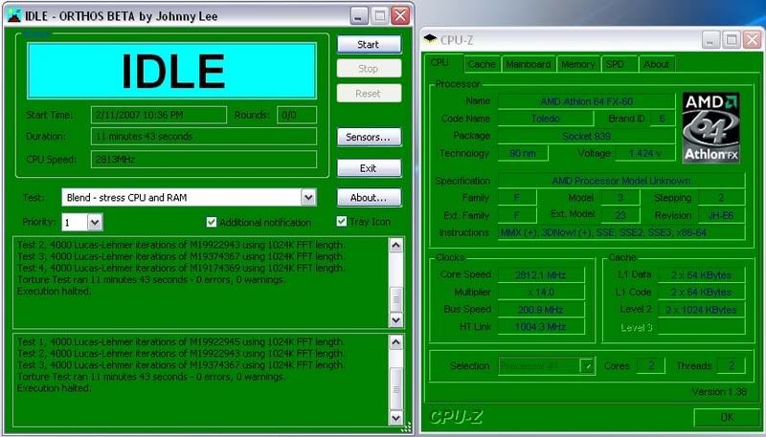766x437 pixels.
Task: Click the Code Name value Toledo
Action: coord(546,119)
